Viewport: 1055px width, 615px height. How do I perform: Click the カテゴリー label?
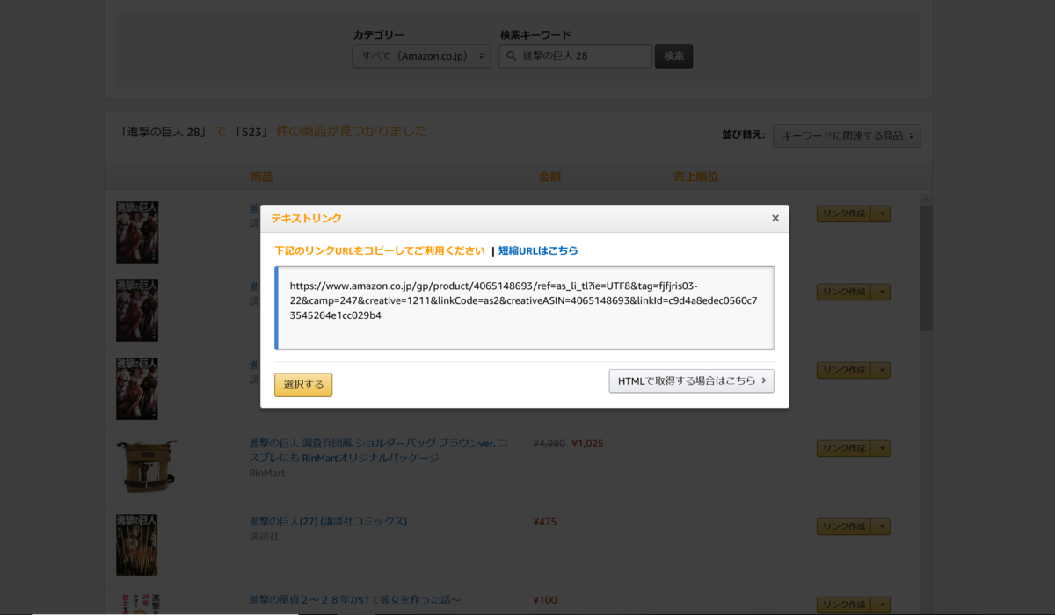click(379, 34)
